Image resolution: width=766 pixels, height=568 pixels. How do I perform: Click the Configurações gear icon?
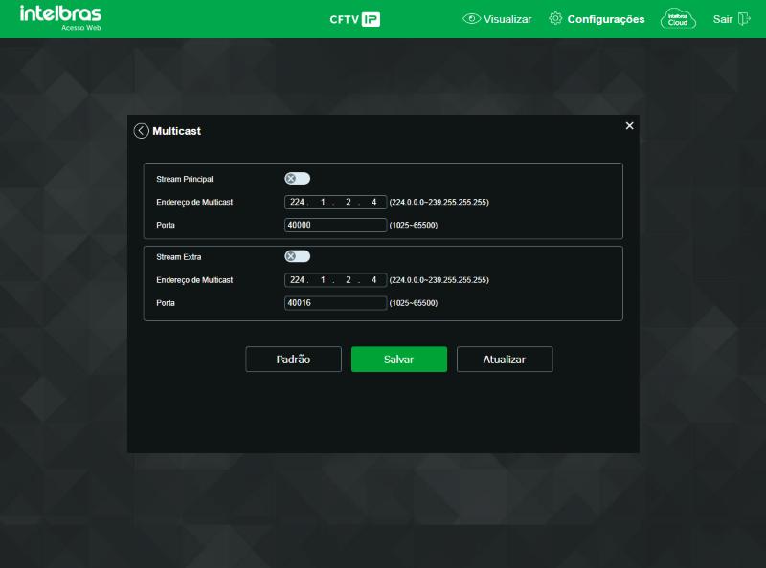pos(555,18)
